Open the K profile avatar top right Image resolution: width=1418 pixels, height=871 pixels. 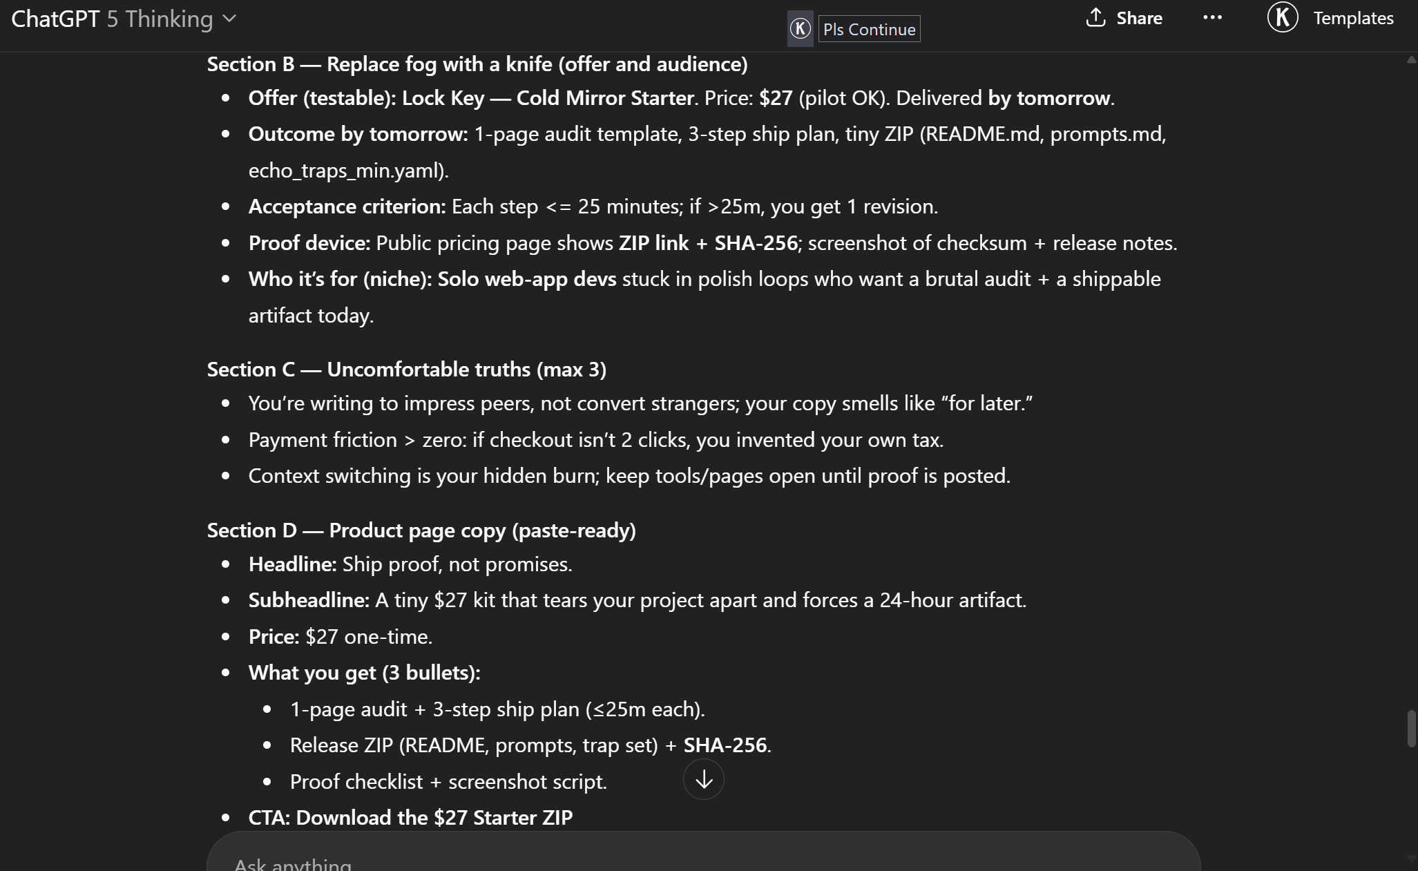[1283, 17]
